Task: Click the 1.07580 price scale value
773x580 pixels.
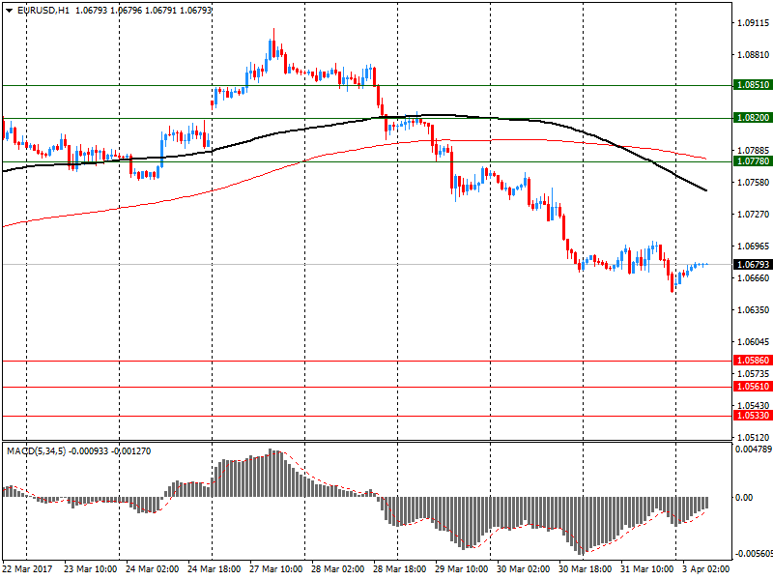Action: [754, 183]
